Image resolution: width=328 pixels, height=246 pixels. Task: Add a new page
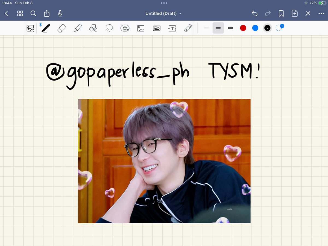[x=295, y=13]
